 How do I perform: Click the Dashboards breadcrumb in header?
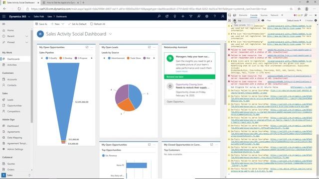61,16
